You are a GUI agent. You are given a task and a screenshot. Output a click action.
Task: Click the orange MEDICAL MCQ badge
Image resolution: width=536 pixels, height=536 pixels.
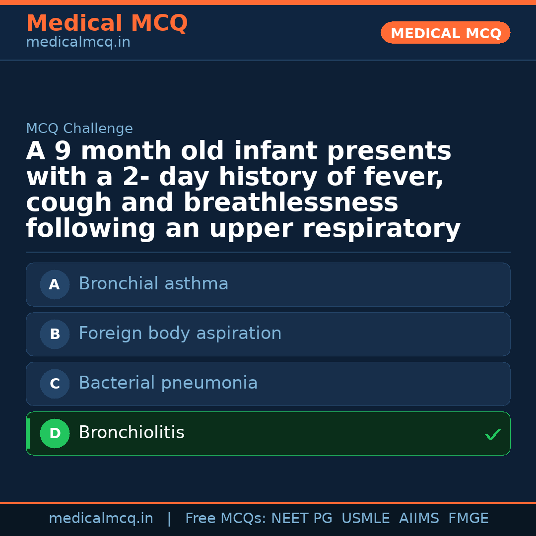445,33
